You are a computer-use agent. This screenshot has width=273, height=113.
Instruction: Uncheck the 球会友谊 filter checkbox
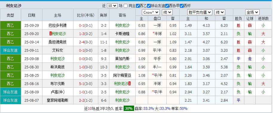[x=149, y=6]
